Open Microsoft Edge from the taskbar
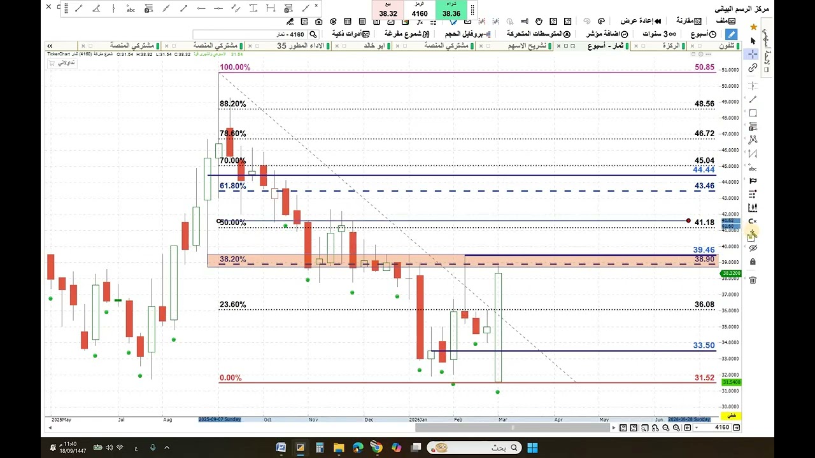The image size is (815, 458). click(358, 448)
